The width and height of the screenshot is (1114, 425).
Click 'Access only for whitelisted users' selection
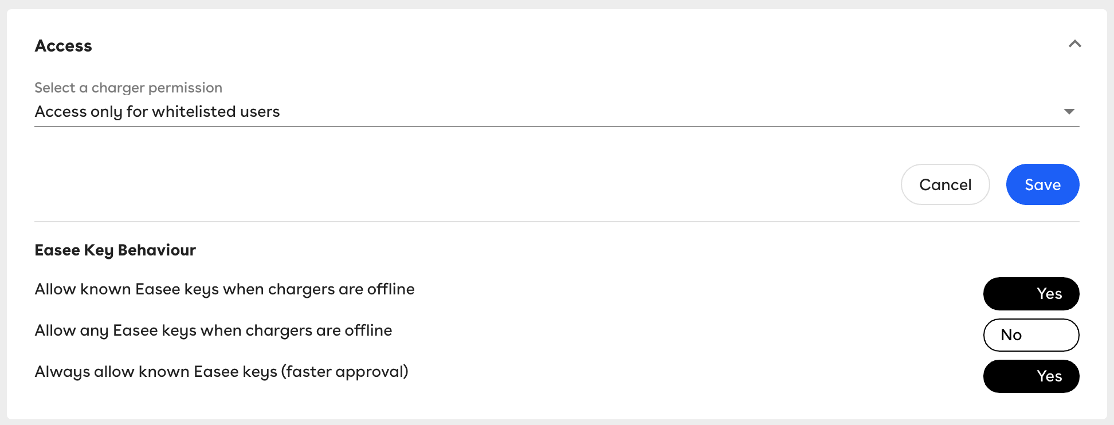(157, 112)
